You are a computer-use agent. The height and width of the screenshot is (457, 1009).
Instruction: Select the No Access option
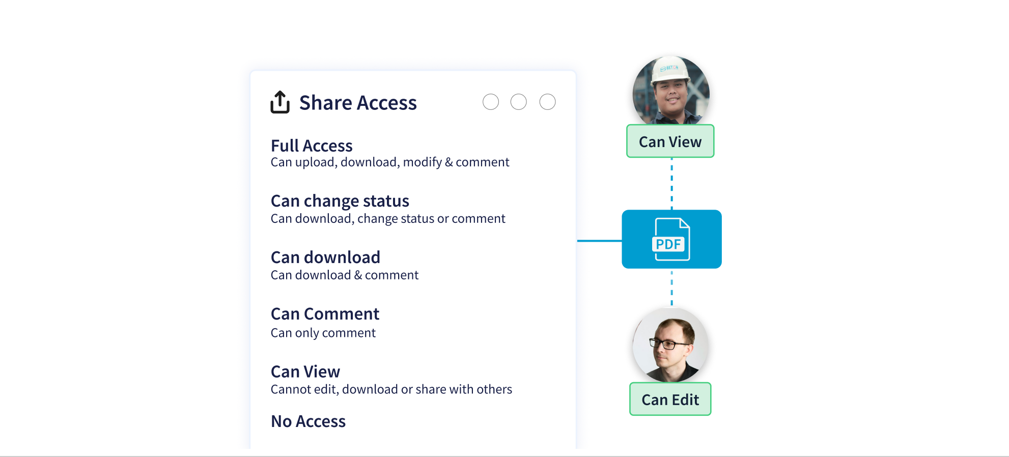308,421
